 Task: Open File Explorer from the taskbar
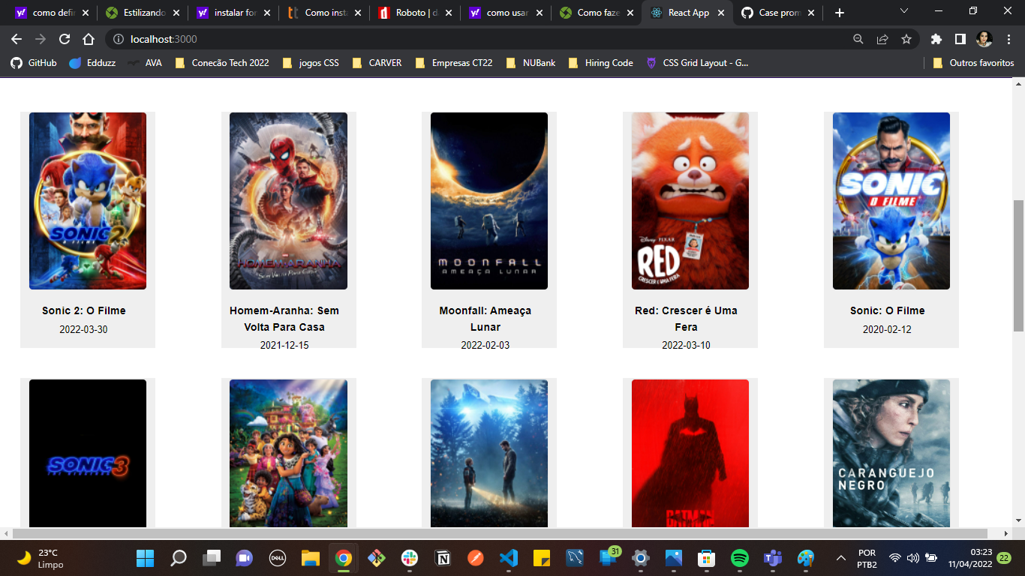click(x=311, y=558)
